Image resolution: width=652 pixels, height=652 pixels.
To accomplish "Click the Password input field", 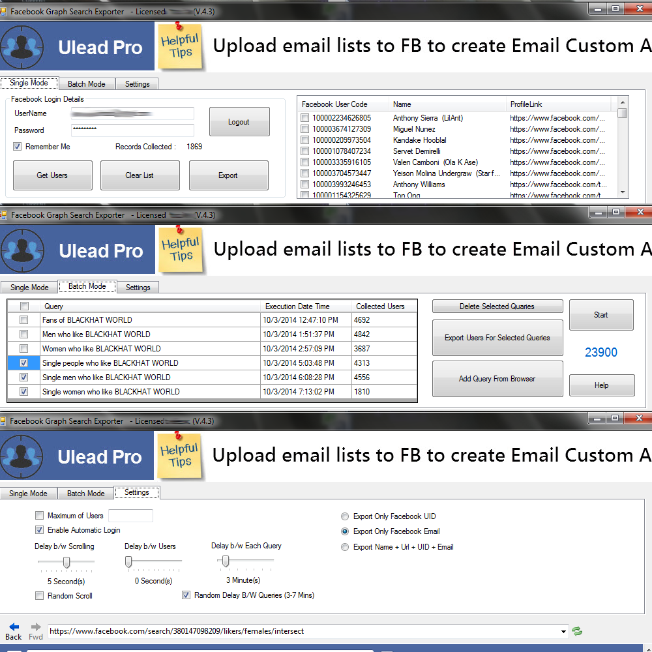I will click(132, 130).
